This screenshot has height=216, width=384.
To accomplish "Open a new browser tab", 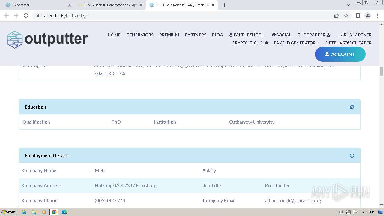I will coord(224,5).
